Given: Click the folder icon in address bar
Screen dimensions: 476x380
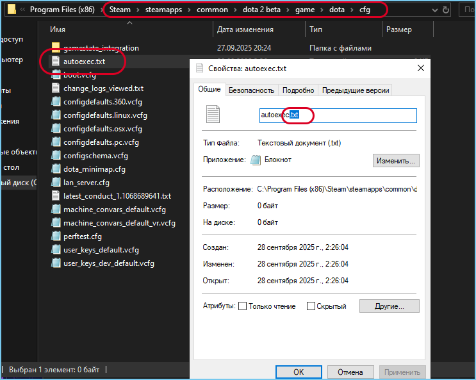Looking at the screenshot, I should pos(12,9).
